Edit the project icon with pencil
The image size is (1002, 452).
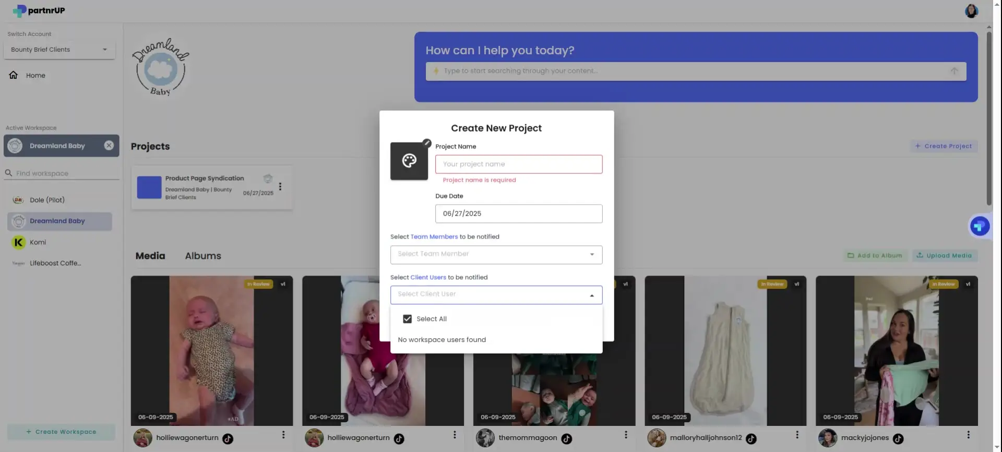pos(426,143)
